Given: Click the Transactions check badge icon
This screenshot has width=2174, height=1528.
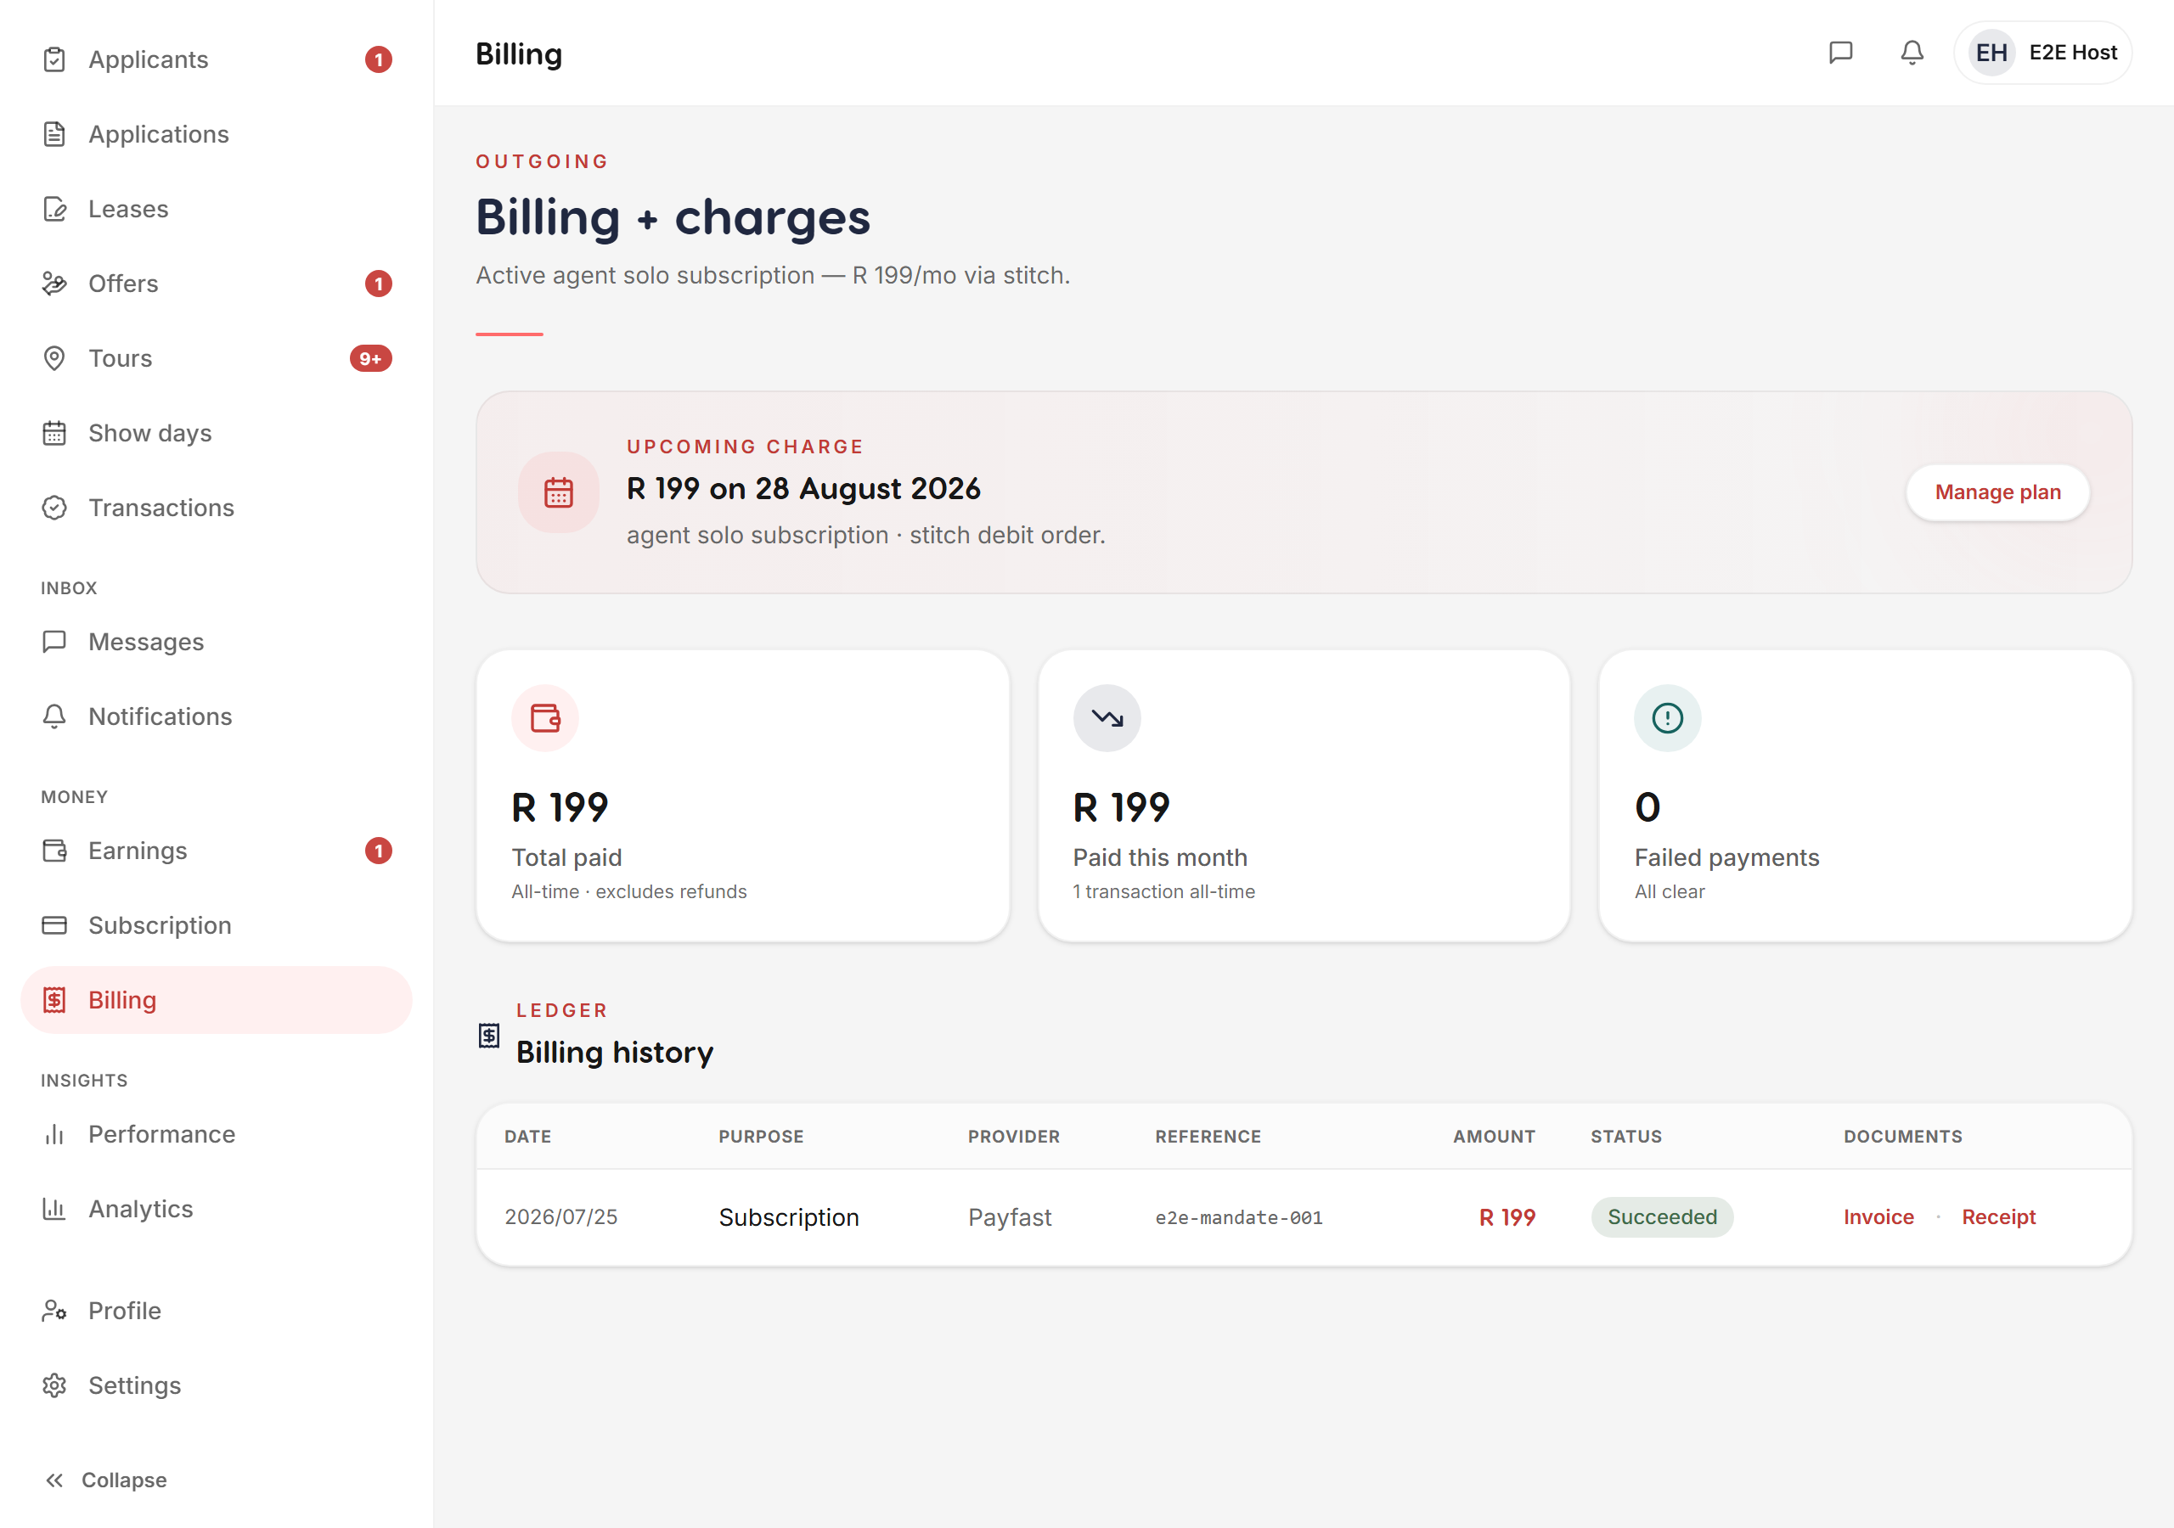Looking at the screenshot, I should 54,508.
